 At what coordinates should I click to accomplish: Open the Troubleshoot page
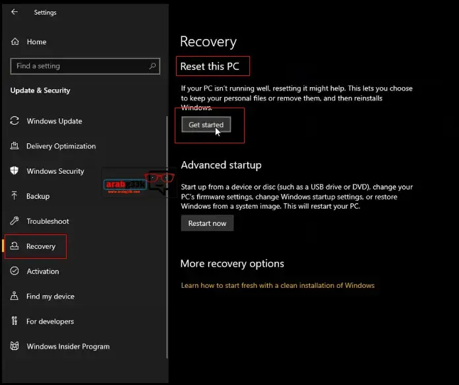[48, 221]
